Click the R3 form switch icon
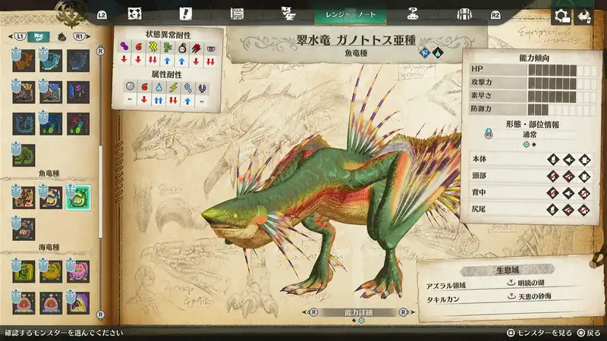607x341 pixels. click(x=489, y=133)
